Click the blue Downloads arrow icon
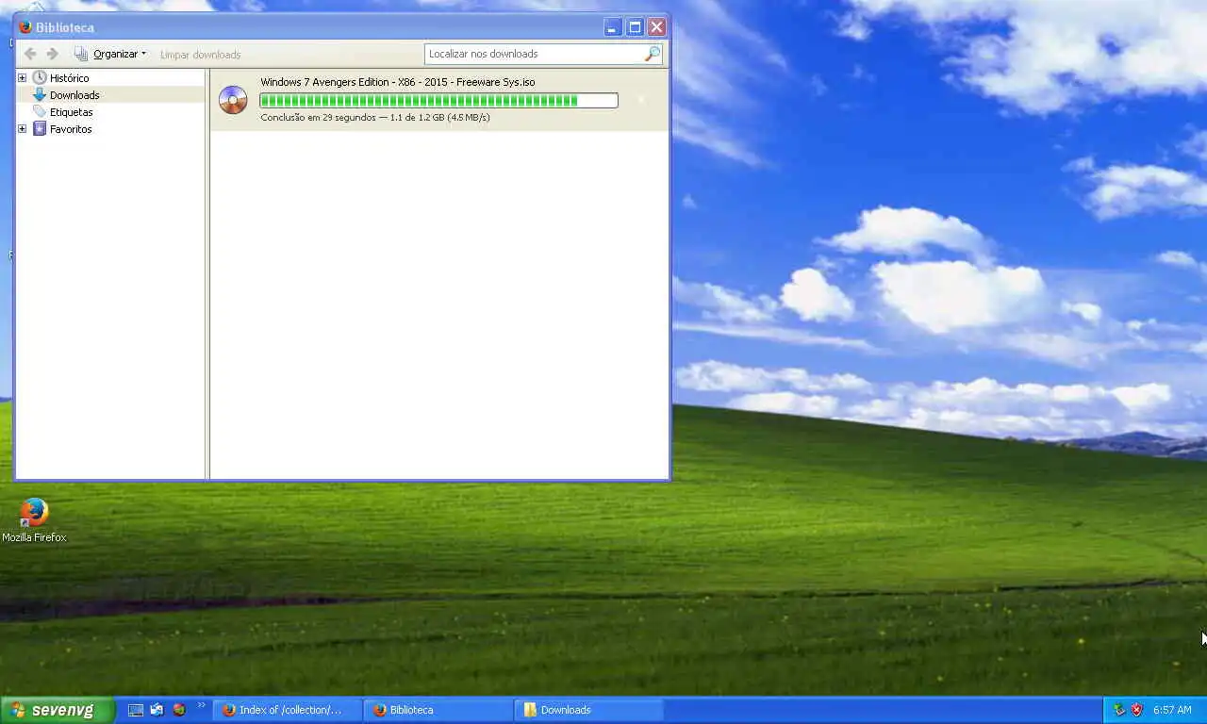This screenshot has height=724, width=1207. click(x=40, y=95)
